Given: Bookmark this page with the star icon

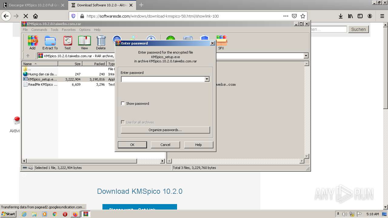Looking at the screenshot, I should 303,16.
